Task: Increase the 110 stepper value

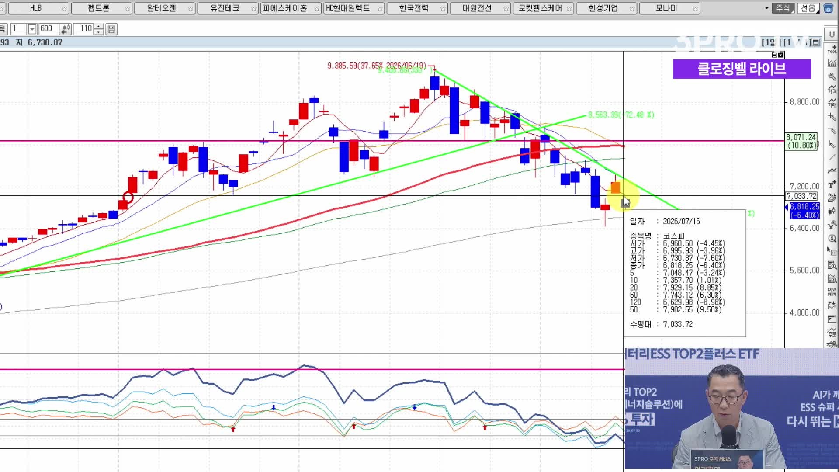Action: (x=99, y=27)
